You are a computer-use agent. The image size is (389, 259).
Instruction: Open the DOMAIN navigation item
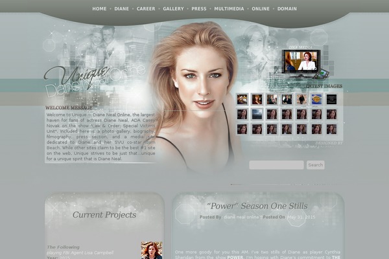[287, 8]
